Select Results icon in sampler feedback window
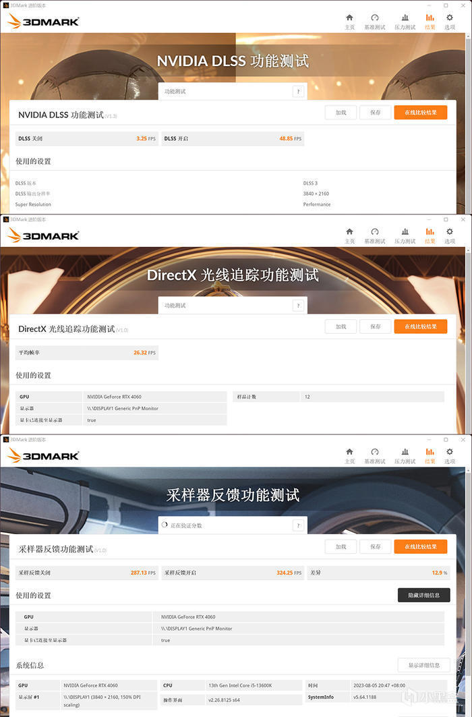 (x=430, y=456)
